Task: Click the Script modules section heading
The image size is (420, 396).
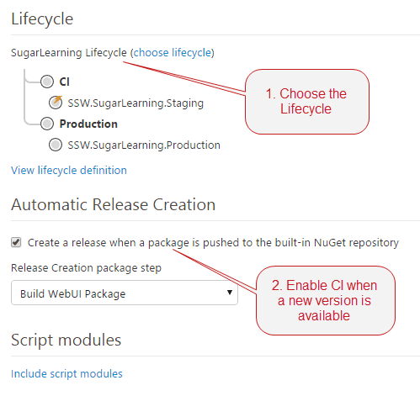Action: (66, 340)
